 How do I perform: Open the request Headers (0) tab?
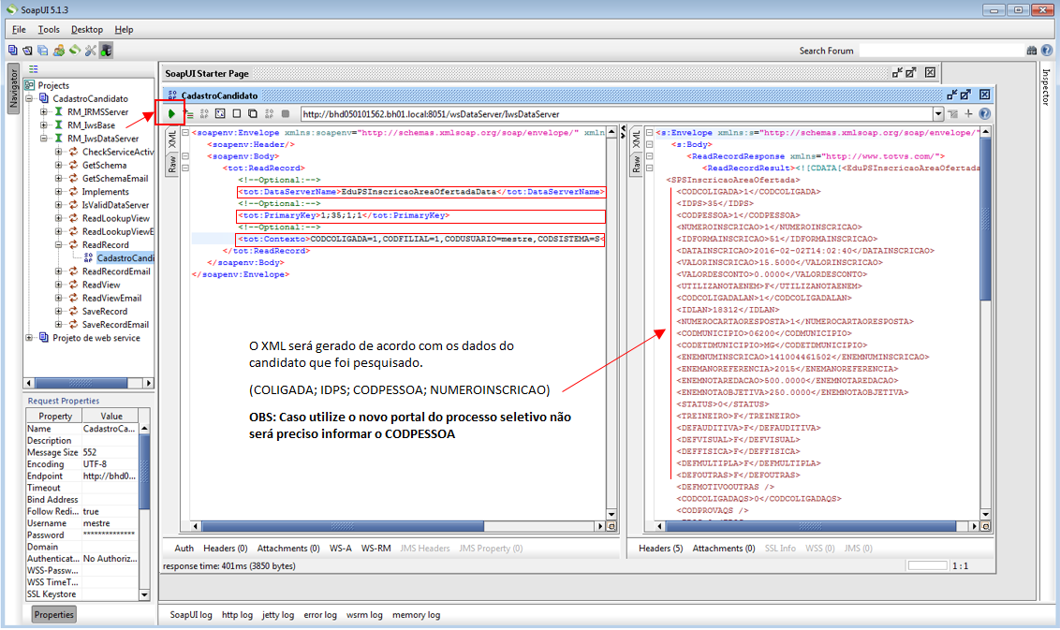pos(225,549)
